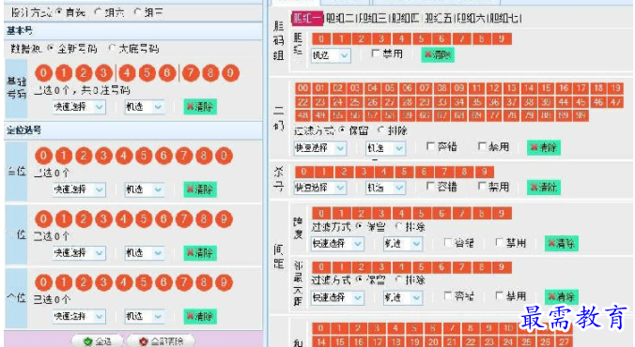
Task: Choose number 3 in the 跨度 row
Action: tap(381, 213)
